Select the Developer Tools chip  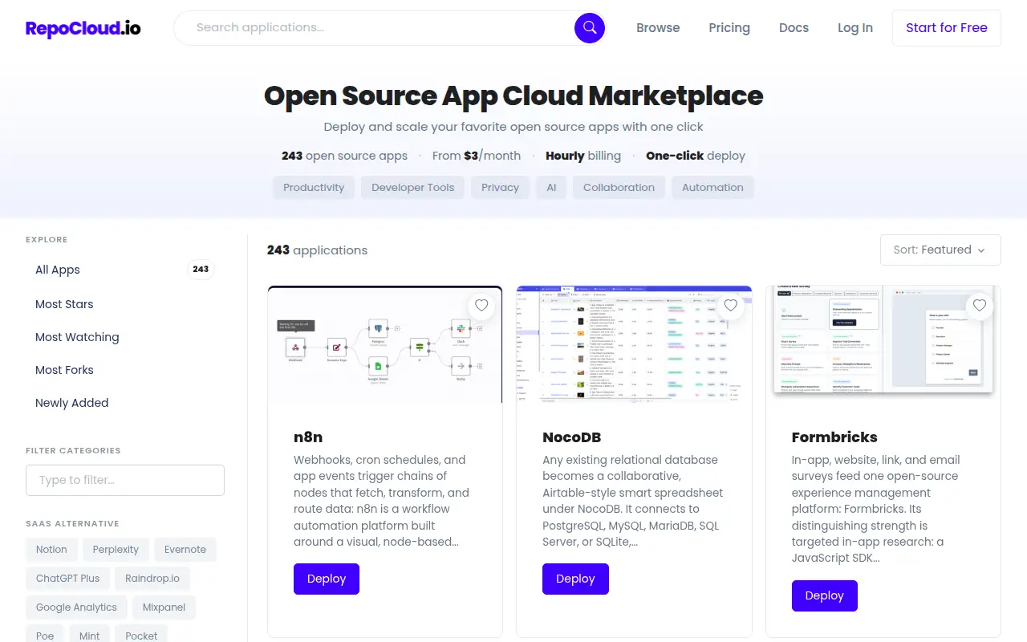tap(413, 188)
